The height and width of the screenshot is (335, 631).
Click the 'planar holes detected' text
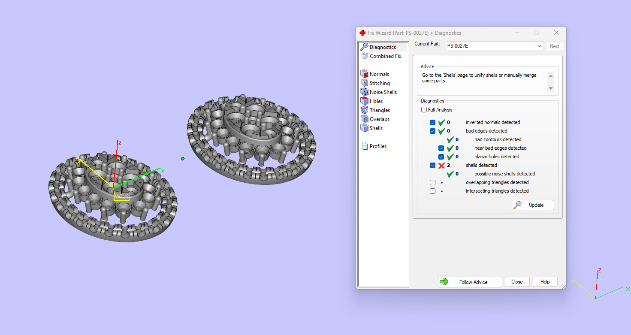(x=497, y=157)
